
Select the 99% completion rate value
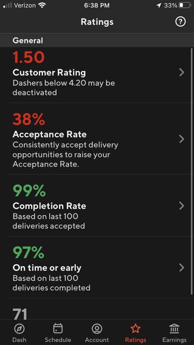pyautogui.click(x=29, y=191)
